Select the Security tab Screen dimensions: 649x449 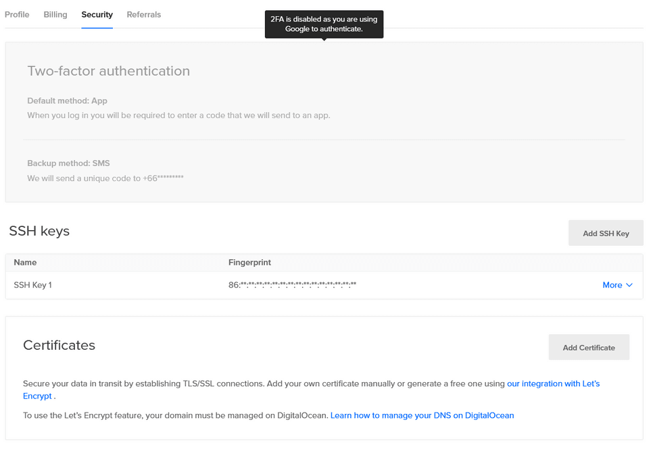point(97,14)
